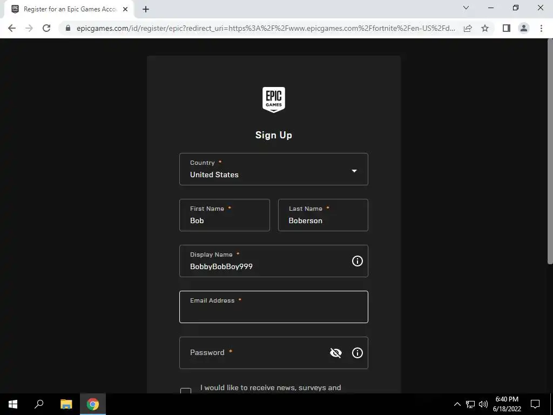
Task: Go back to previous page
Action: [12, 28]
